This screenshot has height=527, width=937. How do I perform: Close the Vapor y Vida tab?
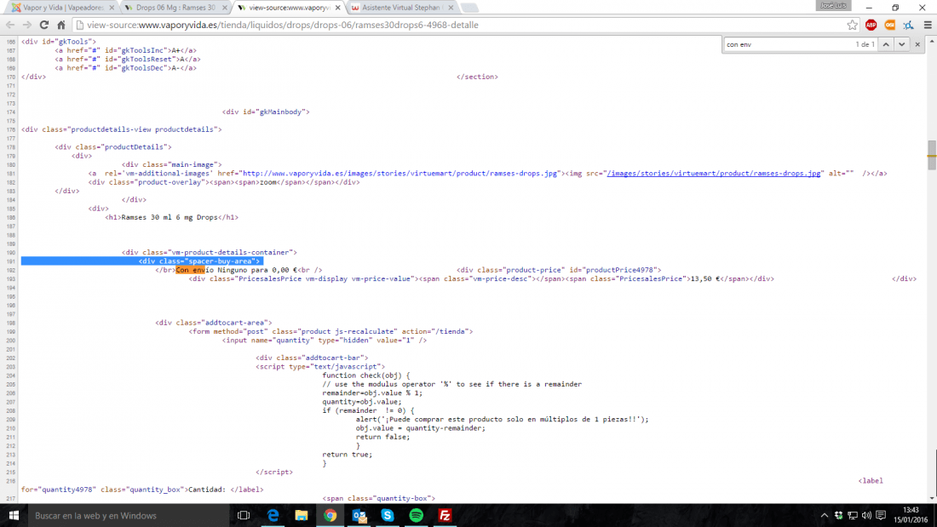112,8
